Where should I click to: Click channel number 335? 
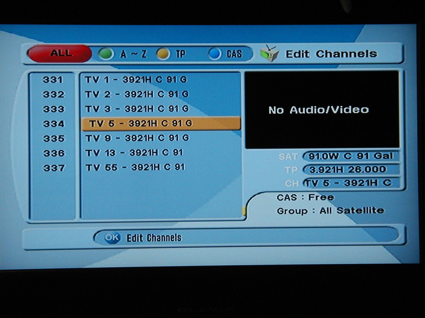click(x=54, y=139)
